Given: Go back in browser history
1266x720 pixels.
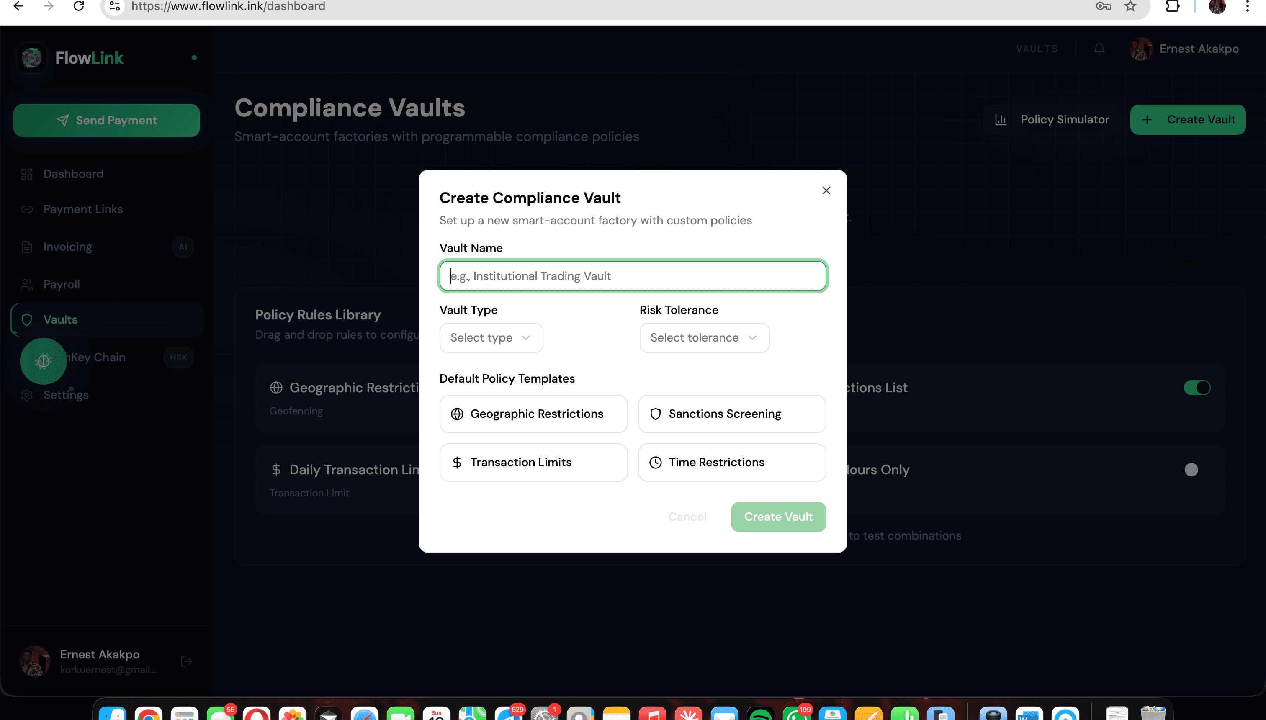Looking at the screenshot, I should pos(18,6).
